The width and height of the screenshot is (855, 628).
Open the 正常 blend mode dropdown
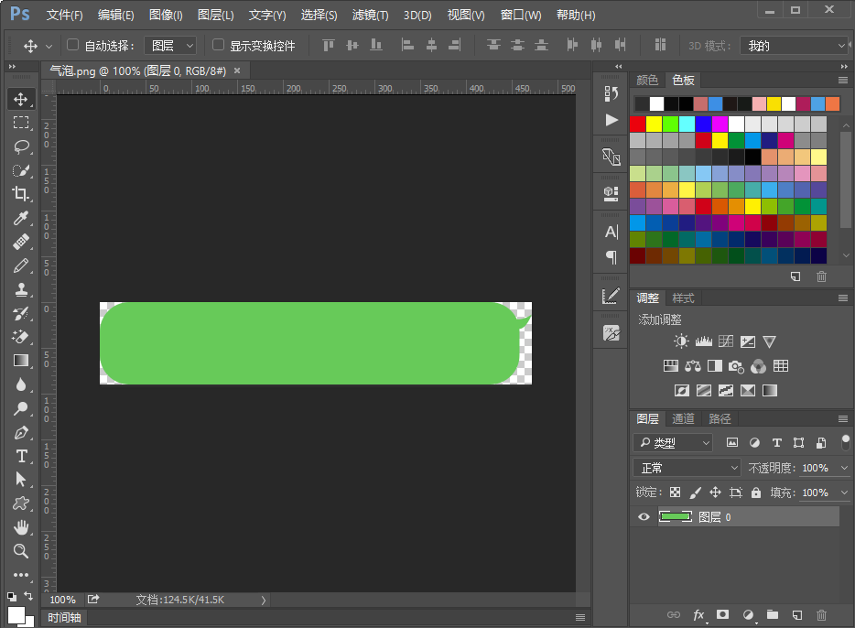pos(687,468)
